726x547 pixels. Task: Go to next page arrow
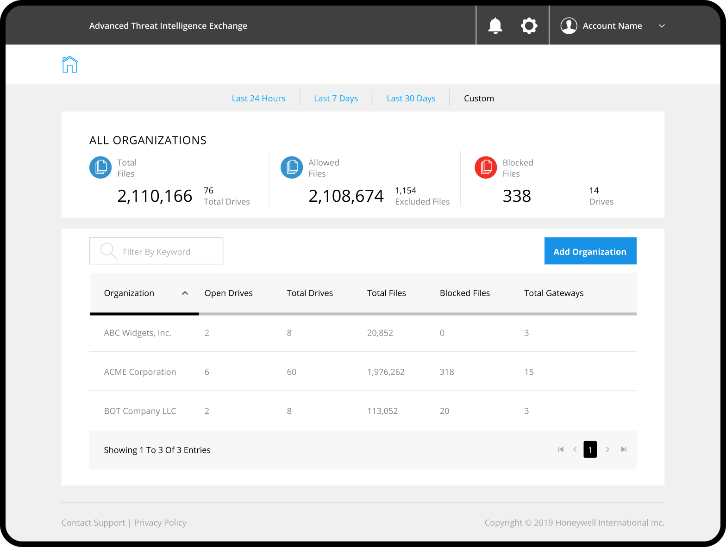coord(607,449)
